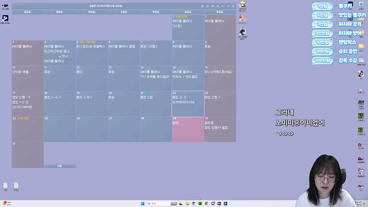Click the person icon in calendar header
Viewport: 368px width, 207px height.
click(218, 6)
